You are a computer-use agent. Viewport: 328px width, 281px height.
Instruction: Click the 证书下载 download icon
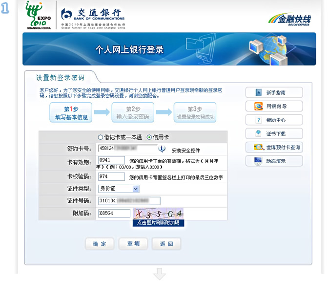click(x=259, y=133)
